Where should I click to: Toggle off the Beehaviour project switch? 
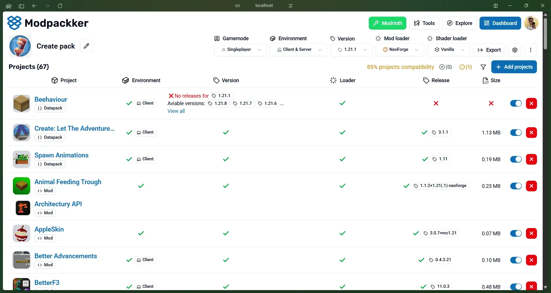(516, 103)
